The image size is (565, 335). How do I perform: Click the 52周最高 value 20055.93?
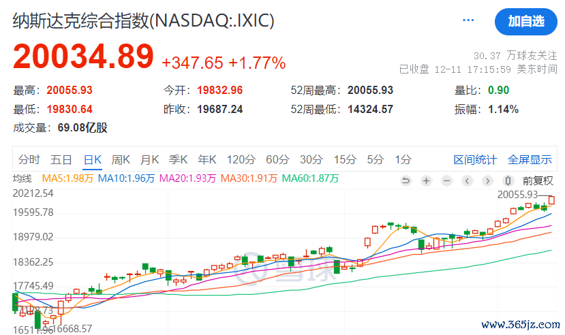[370, 90]
